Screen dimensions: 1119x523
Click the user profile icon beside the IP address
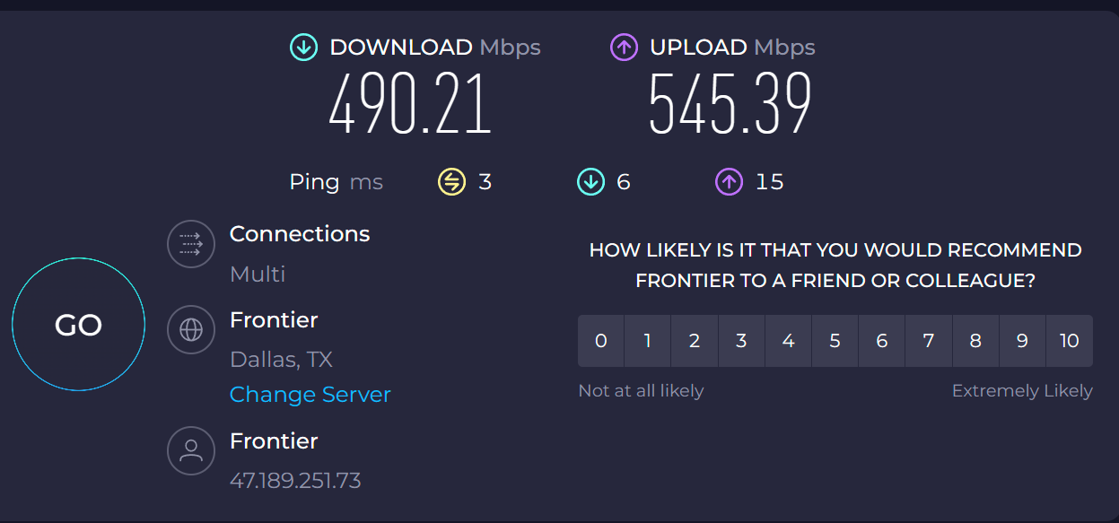coord(191,450)
